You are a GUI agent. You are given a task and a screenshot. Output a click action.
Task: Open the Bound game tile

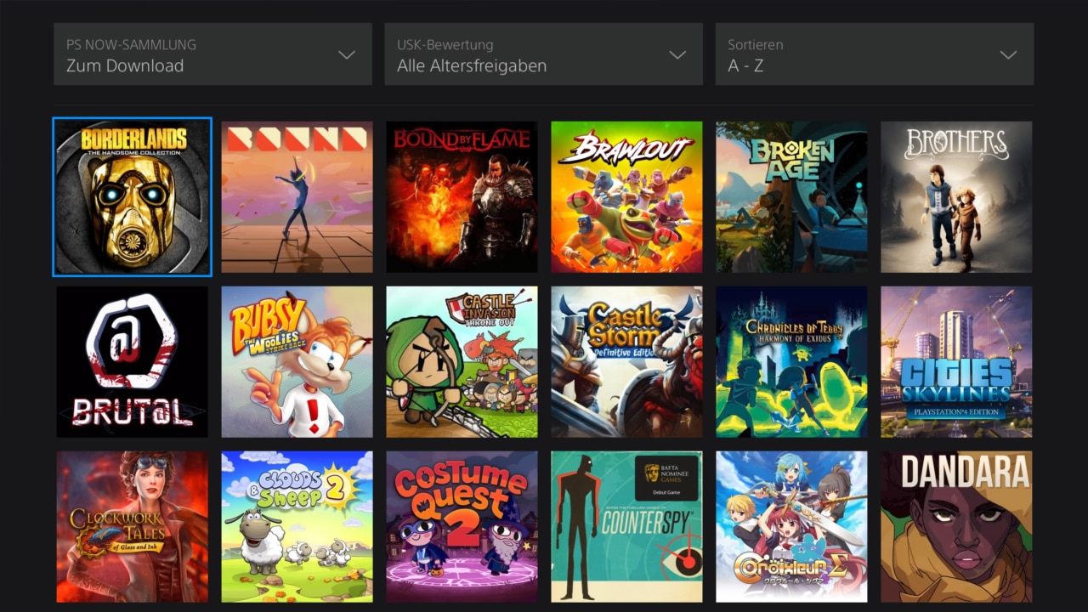click(x=297, y=197)
